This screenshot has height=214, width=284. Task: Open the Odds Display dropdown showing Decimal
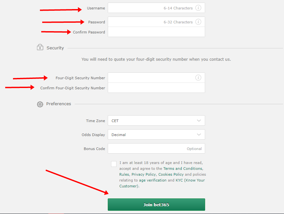[156, 134]
